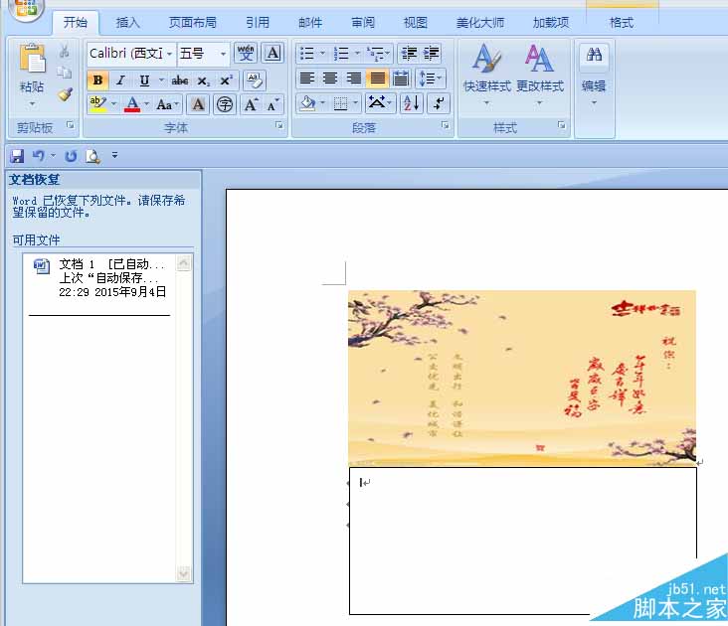Expand the Calibri font name dropdown
Image resolution: width=728 pixels, height=626 pixels.
pyautogui.click(x=169, y=54)
